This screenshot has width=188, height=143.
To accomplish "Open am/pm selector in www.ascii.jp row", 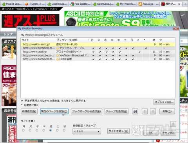I will pos(167,52).
